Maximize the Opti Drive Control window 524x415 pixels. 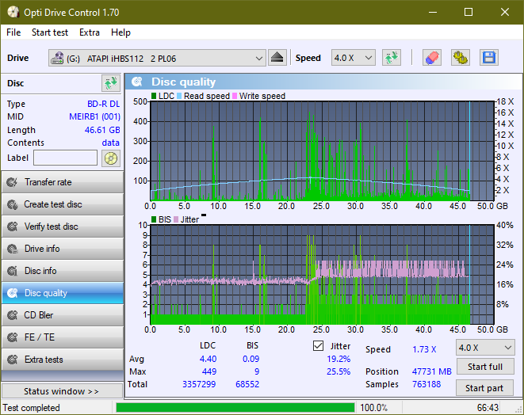pyautogui.click(x=469, y=13)
